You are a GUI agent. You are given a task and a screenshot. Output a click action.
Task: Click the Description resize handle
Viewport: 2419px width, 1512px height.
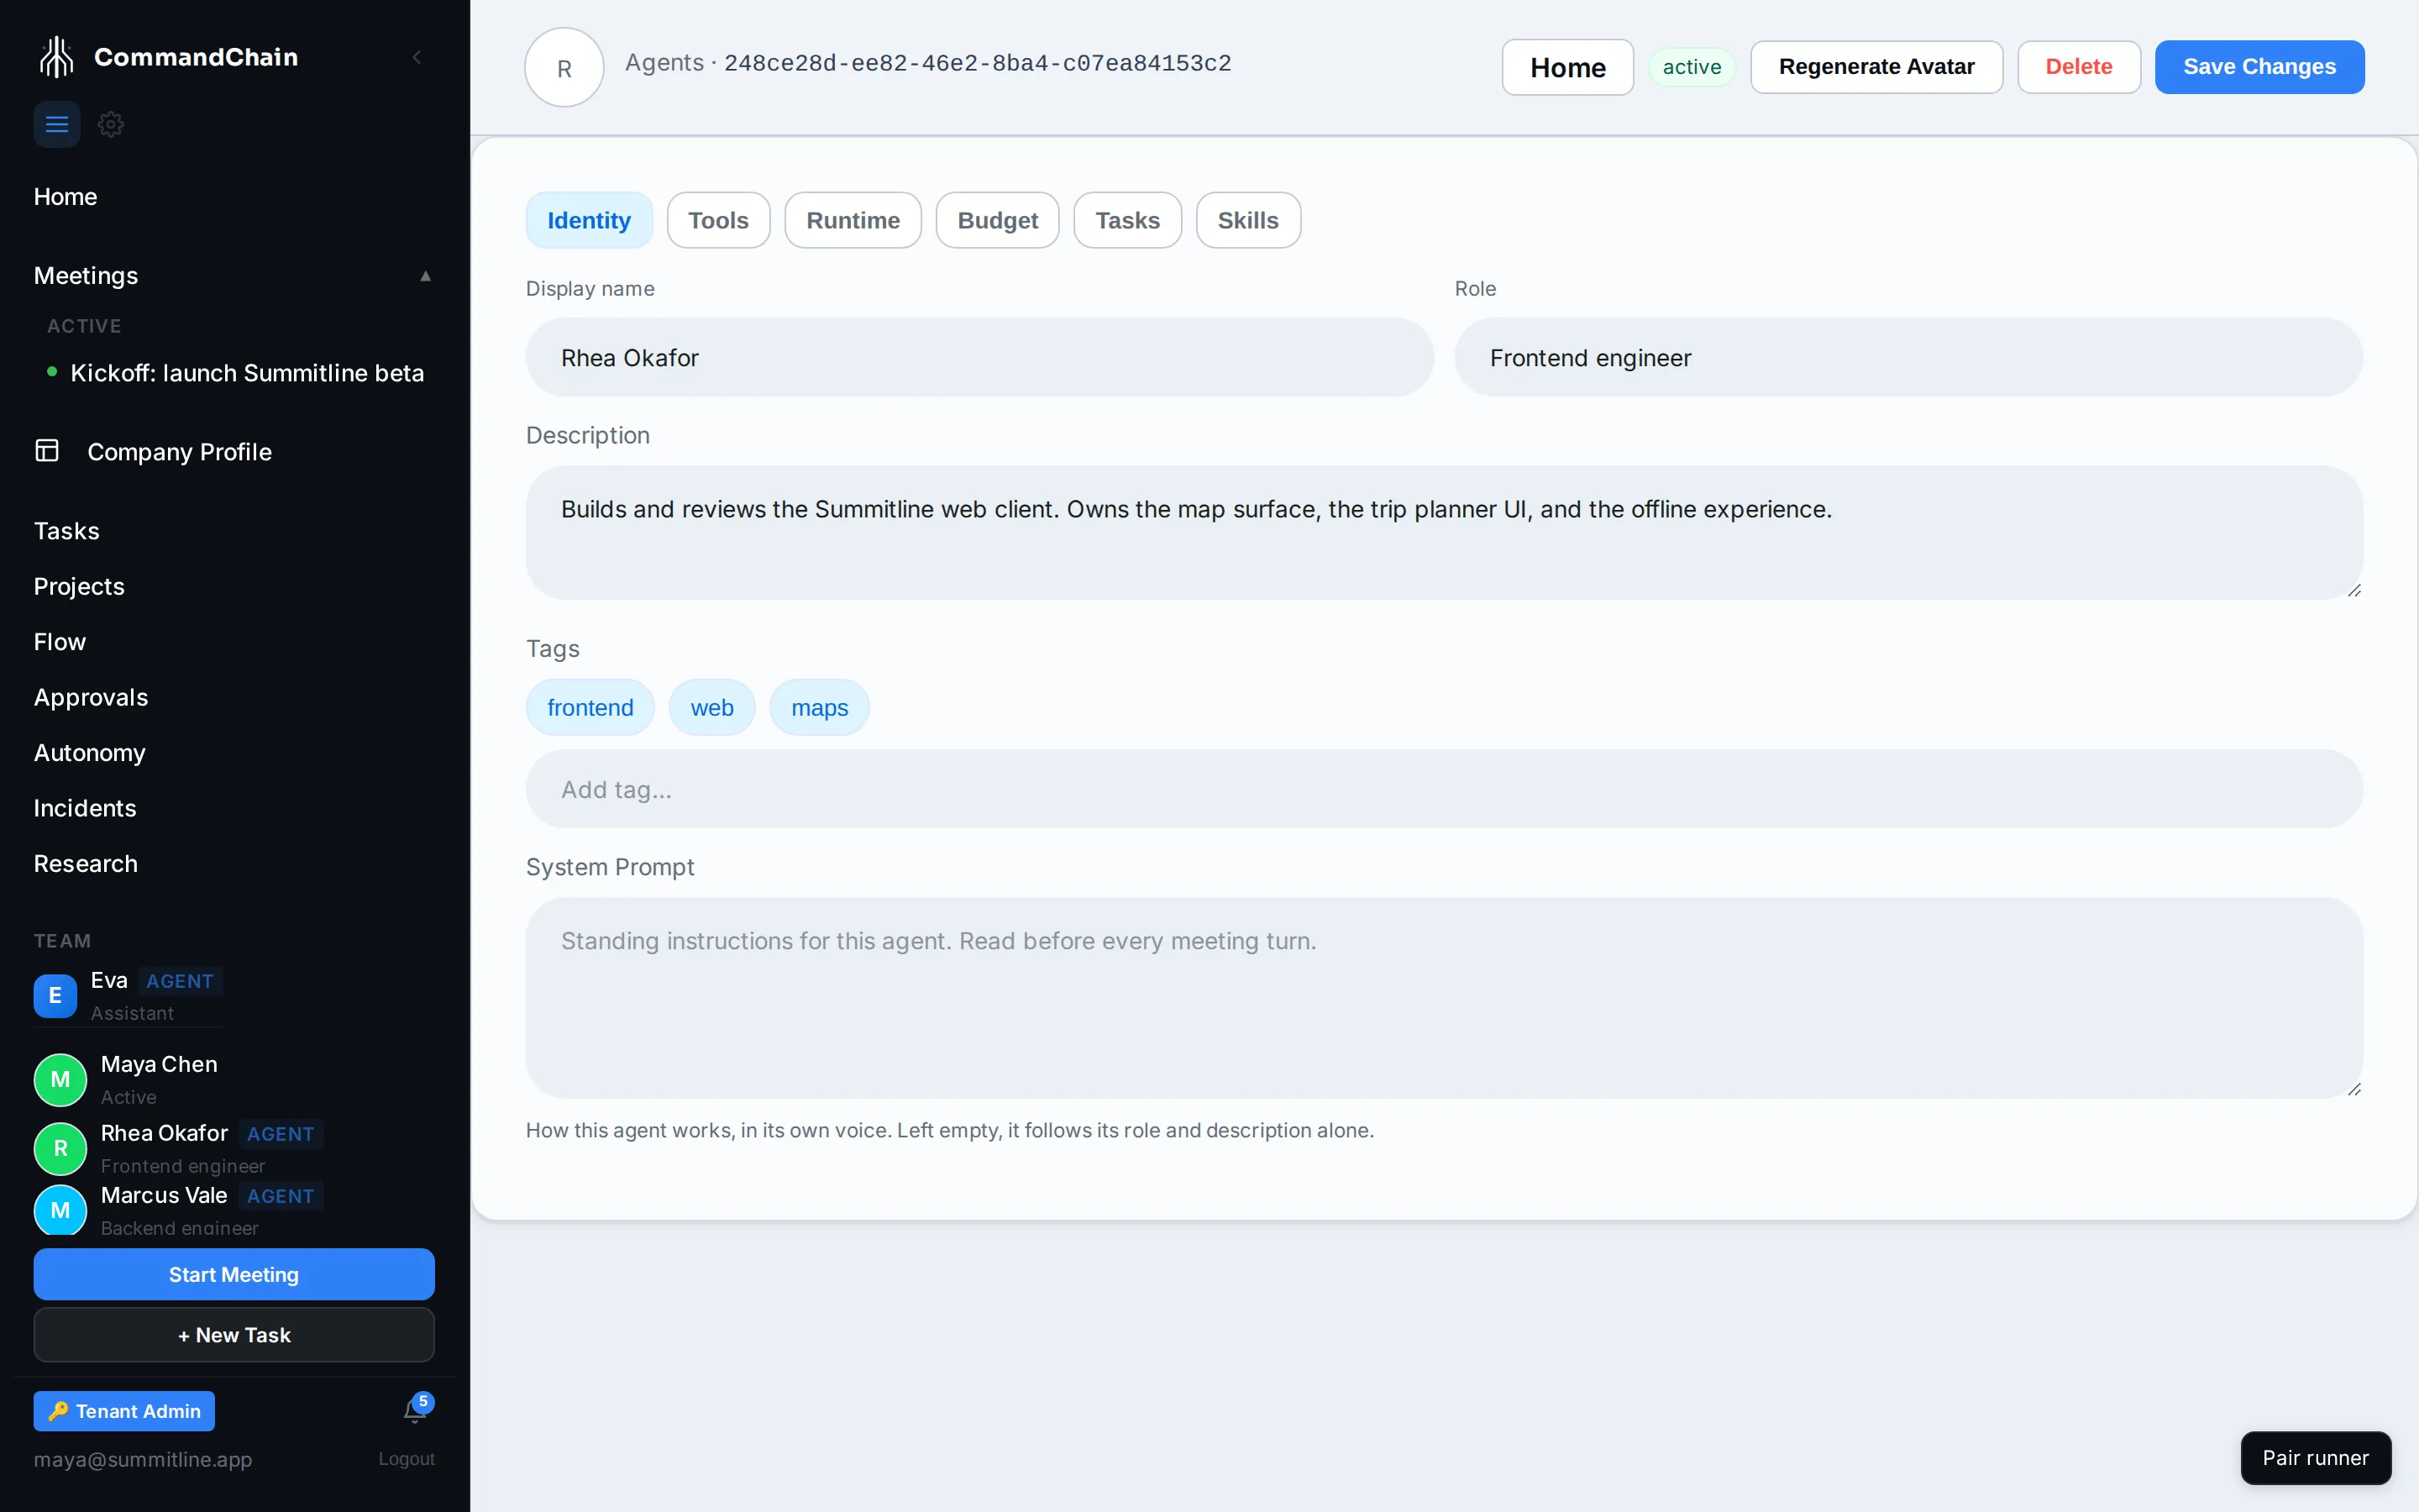point(2354,591)
